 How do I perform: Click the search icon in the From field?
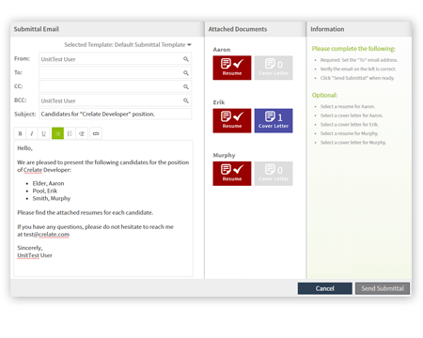tap(186, 59)
